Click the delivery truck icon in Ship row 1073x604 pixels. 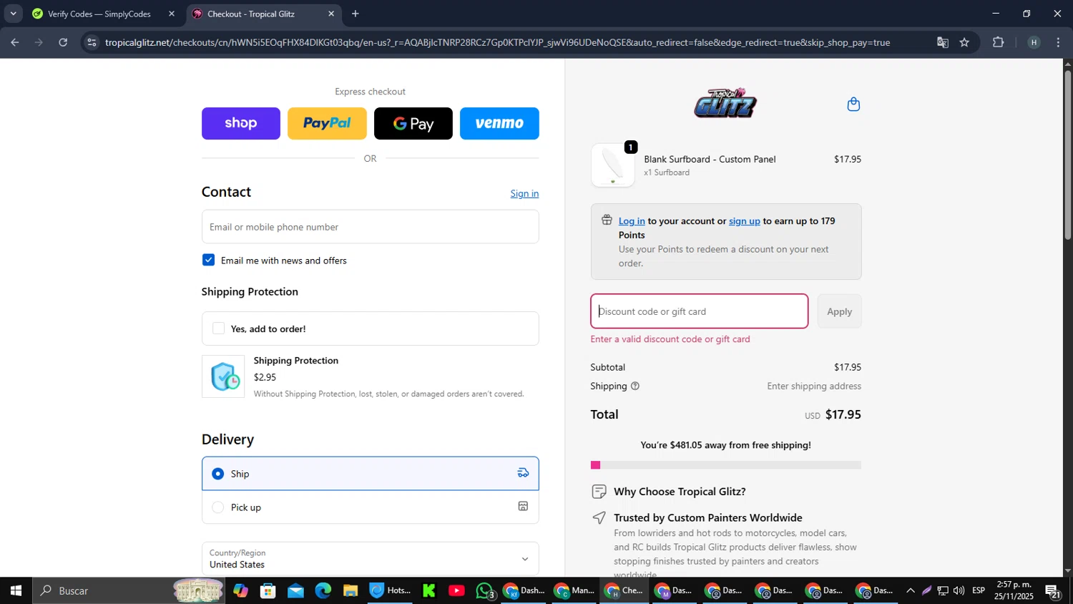523,473
